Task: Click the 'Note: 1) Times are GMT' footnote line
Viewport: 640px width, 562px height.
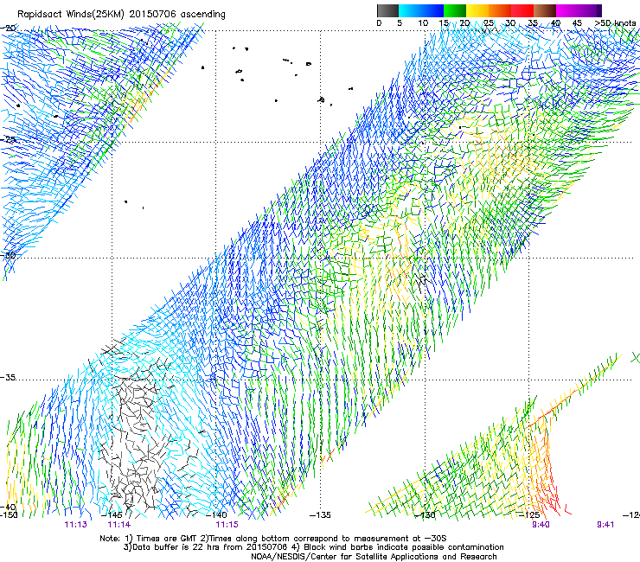Action: 273,539
